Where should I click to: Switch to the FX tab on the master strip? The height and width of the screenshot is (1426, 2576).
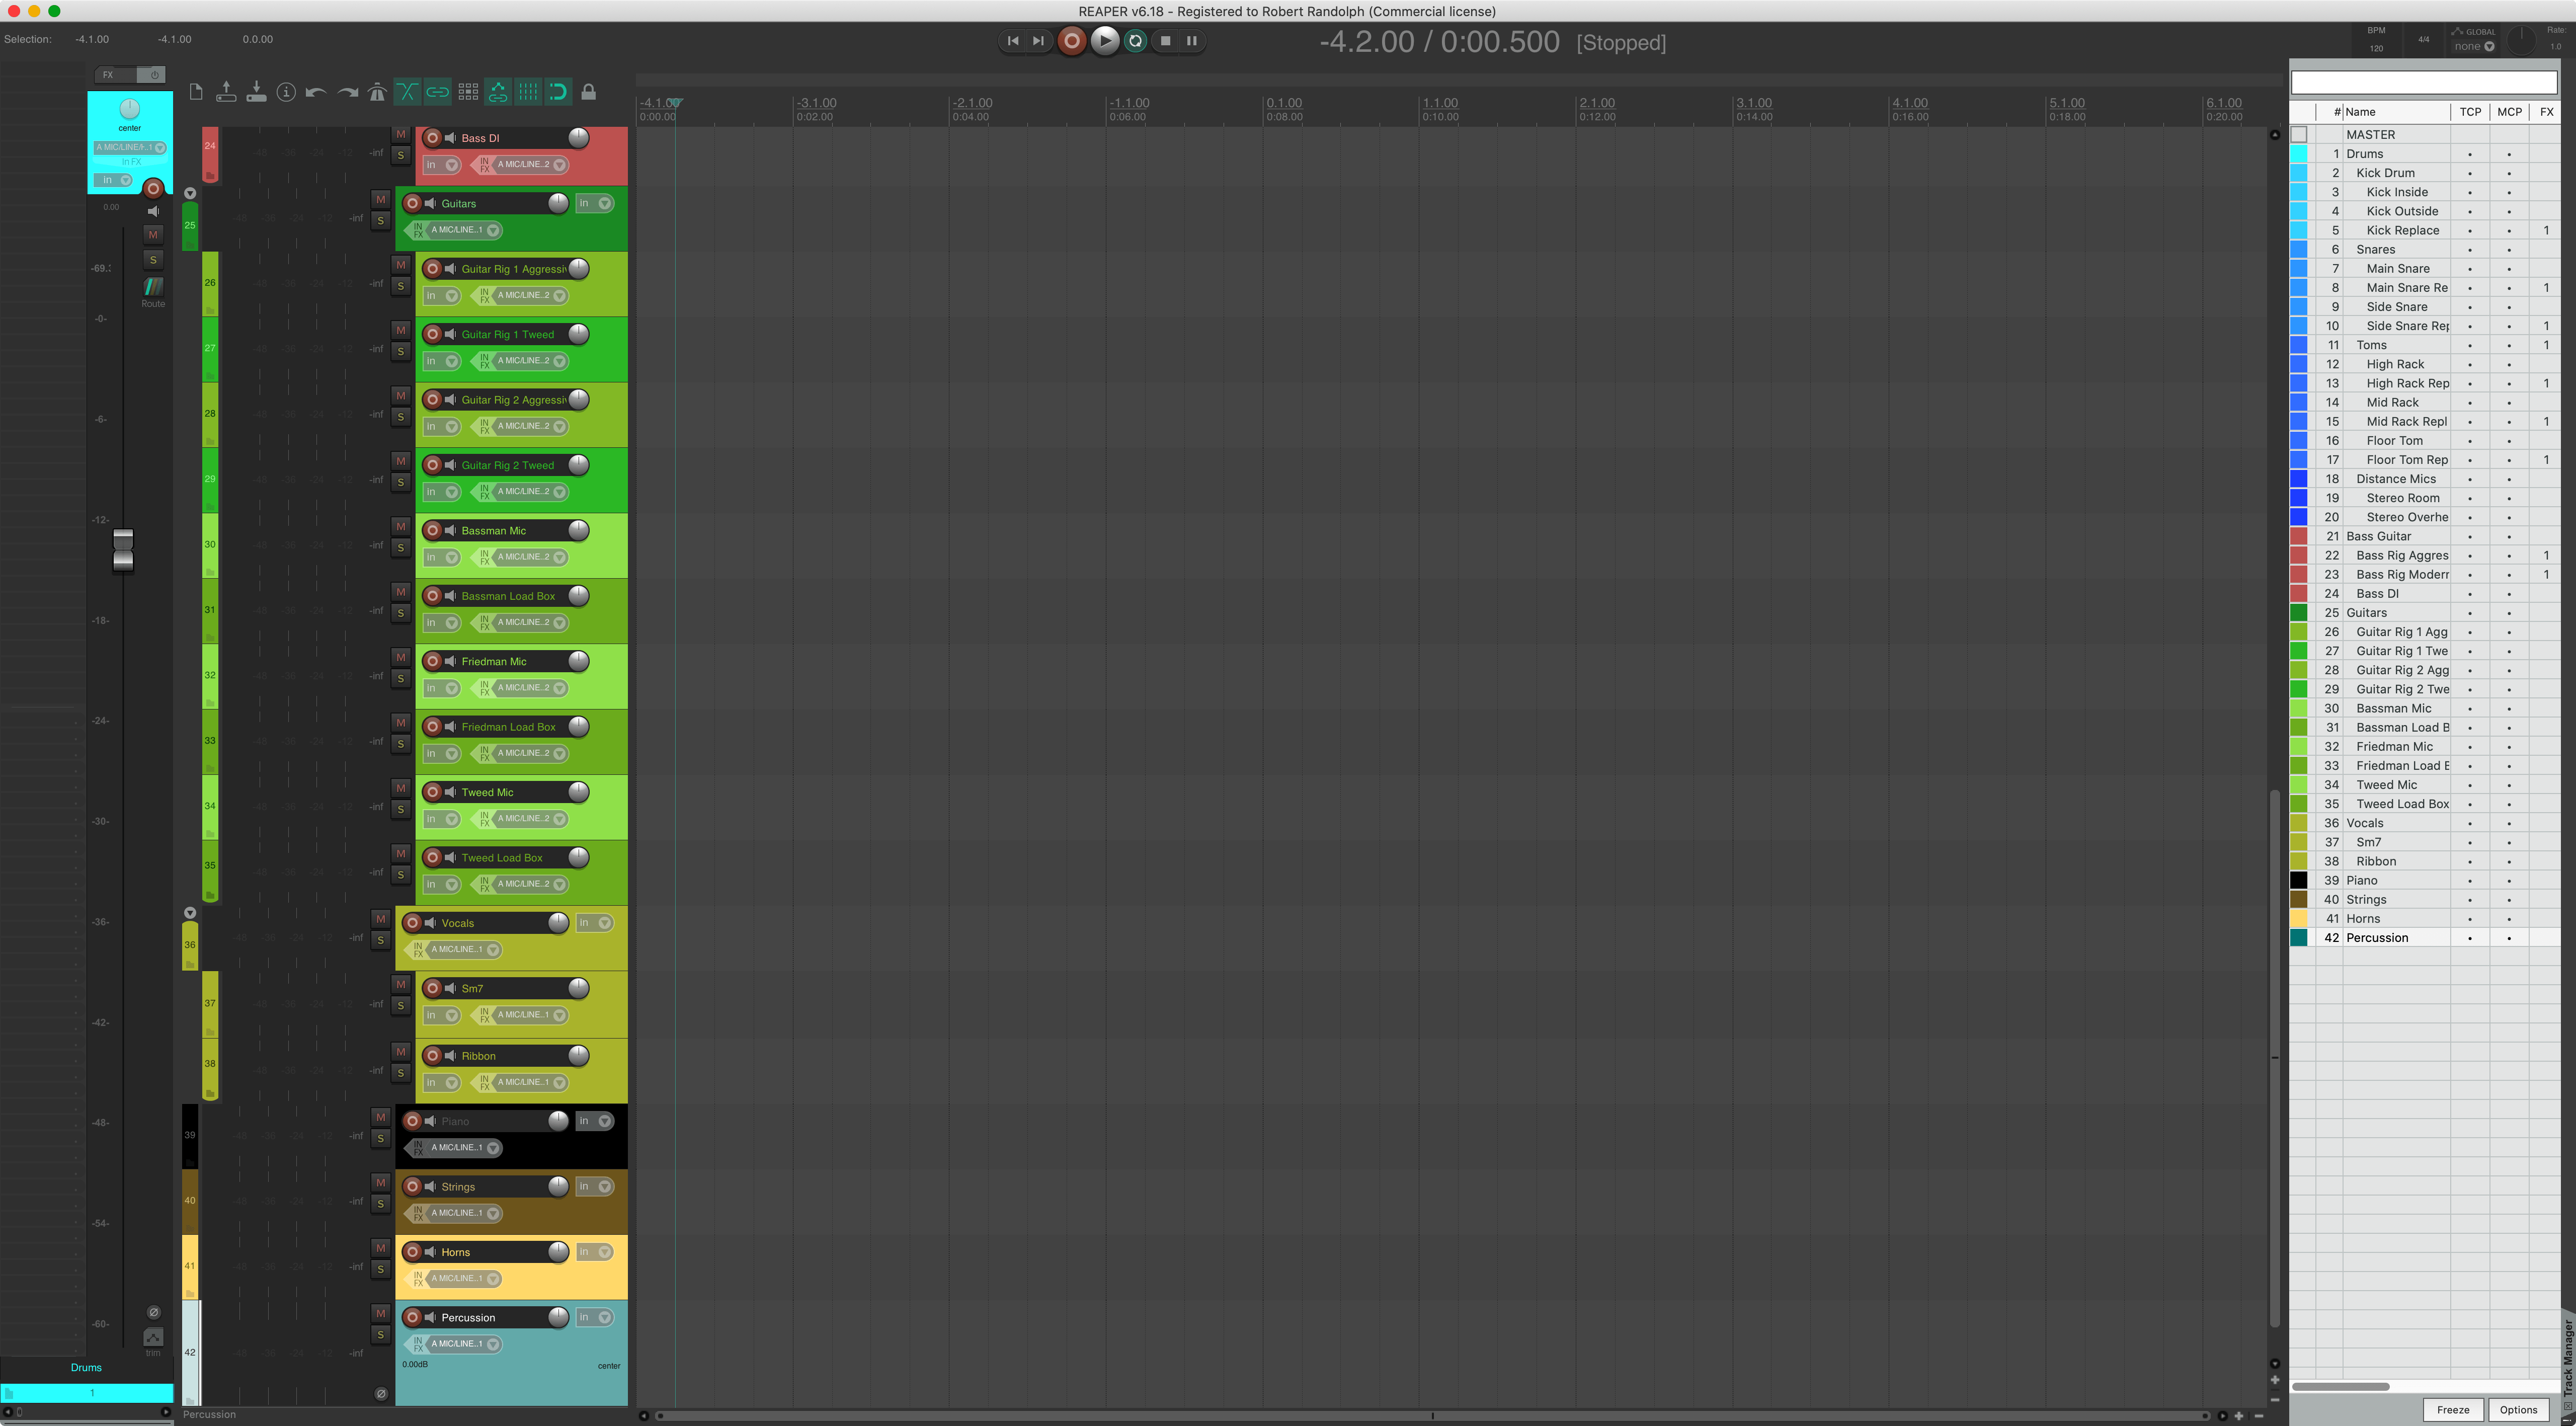click(108, 75)
